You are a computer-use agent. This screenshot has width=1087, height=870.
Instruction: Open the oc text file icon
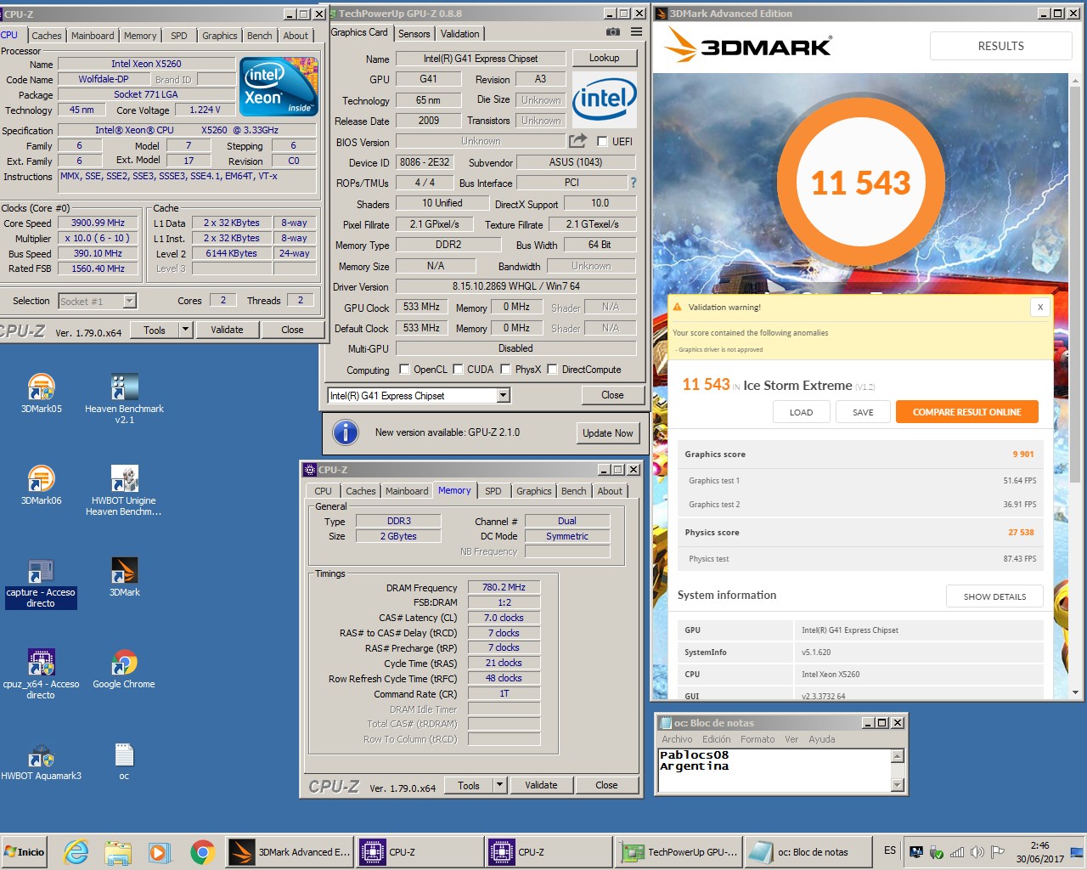click(x=124, y=760)
